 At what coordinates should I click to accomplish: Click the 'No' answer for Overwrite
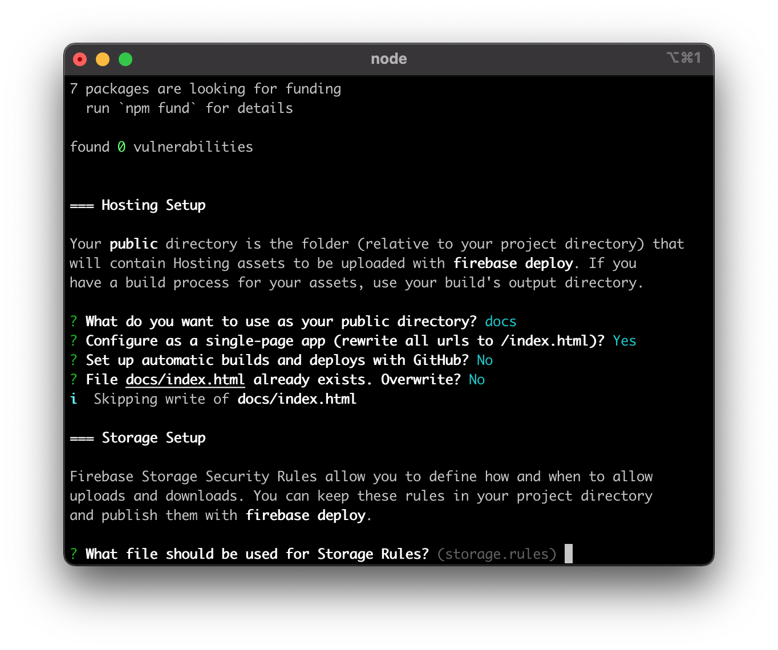477,380
